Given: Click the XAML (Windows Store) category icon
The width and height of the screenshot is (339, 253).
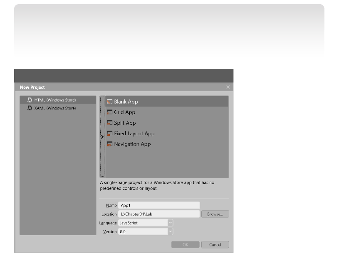Looking at the screenshot, I should coord(30,108).
